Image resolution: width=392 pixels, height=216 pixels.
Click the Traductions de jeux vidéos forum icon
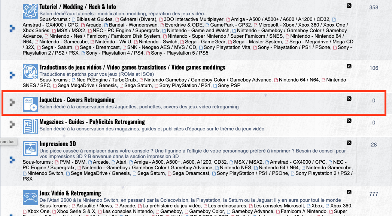30,72
